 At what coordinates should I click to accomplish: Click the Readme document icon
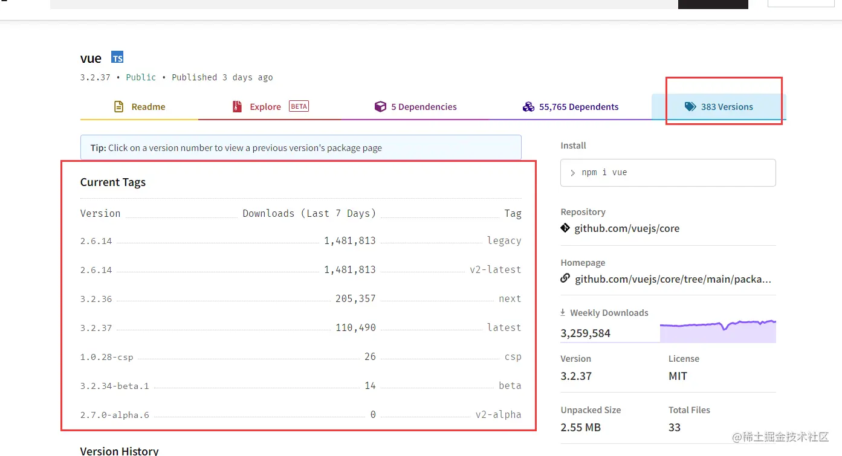click(119, 107)
